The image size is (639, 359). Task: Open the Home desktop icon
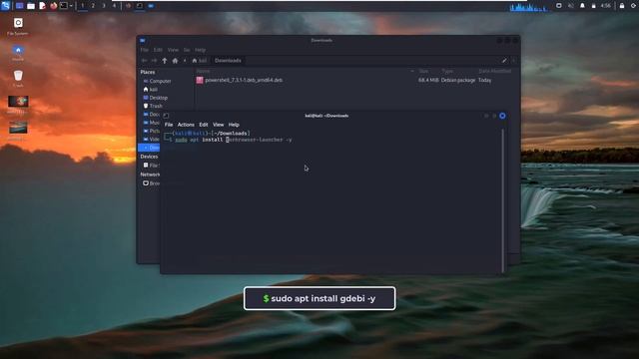coord(18,53)
